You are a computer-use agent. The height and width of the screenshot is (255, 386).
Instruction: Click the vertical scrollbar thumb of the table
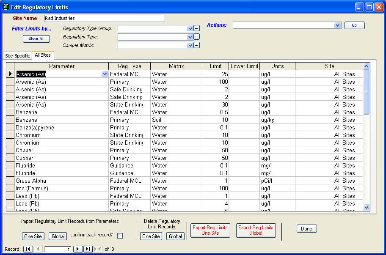(x=366, y=92)
